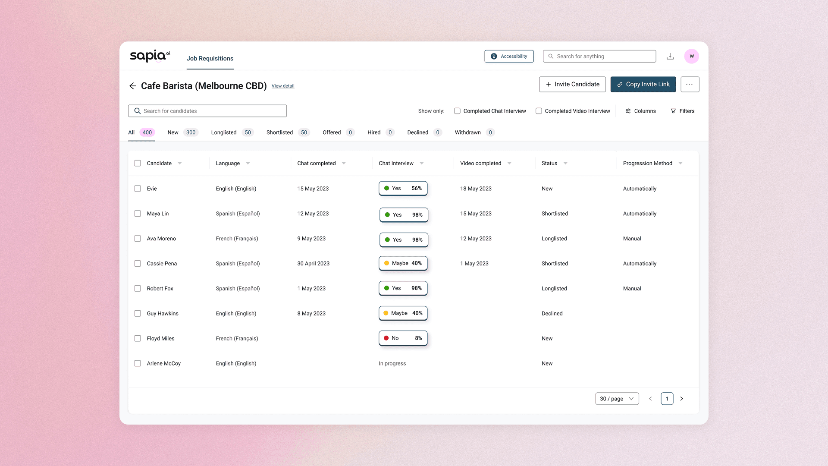828x466 pixels.
Task: Enable the Completed Video Interview filter
Action: pos(539,111)
